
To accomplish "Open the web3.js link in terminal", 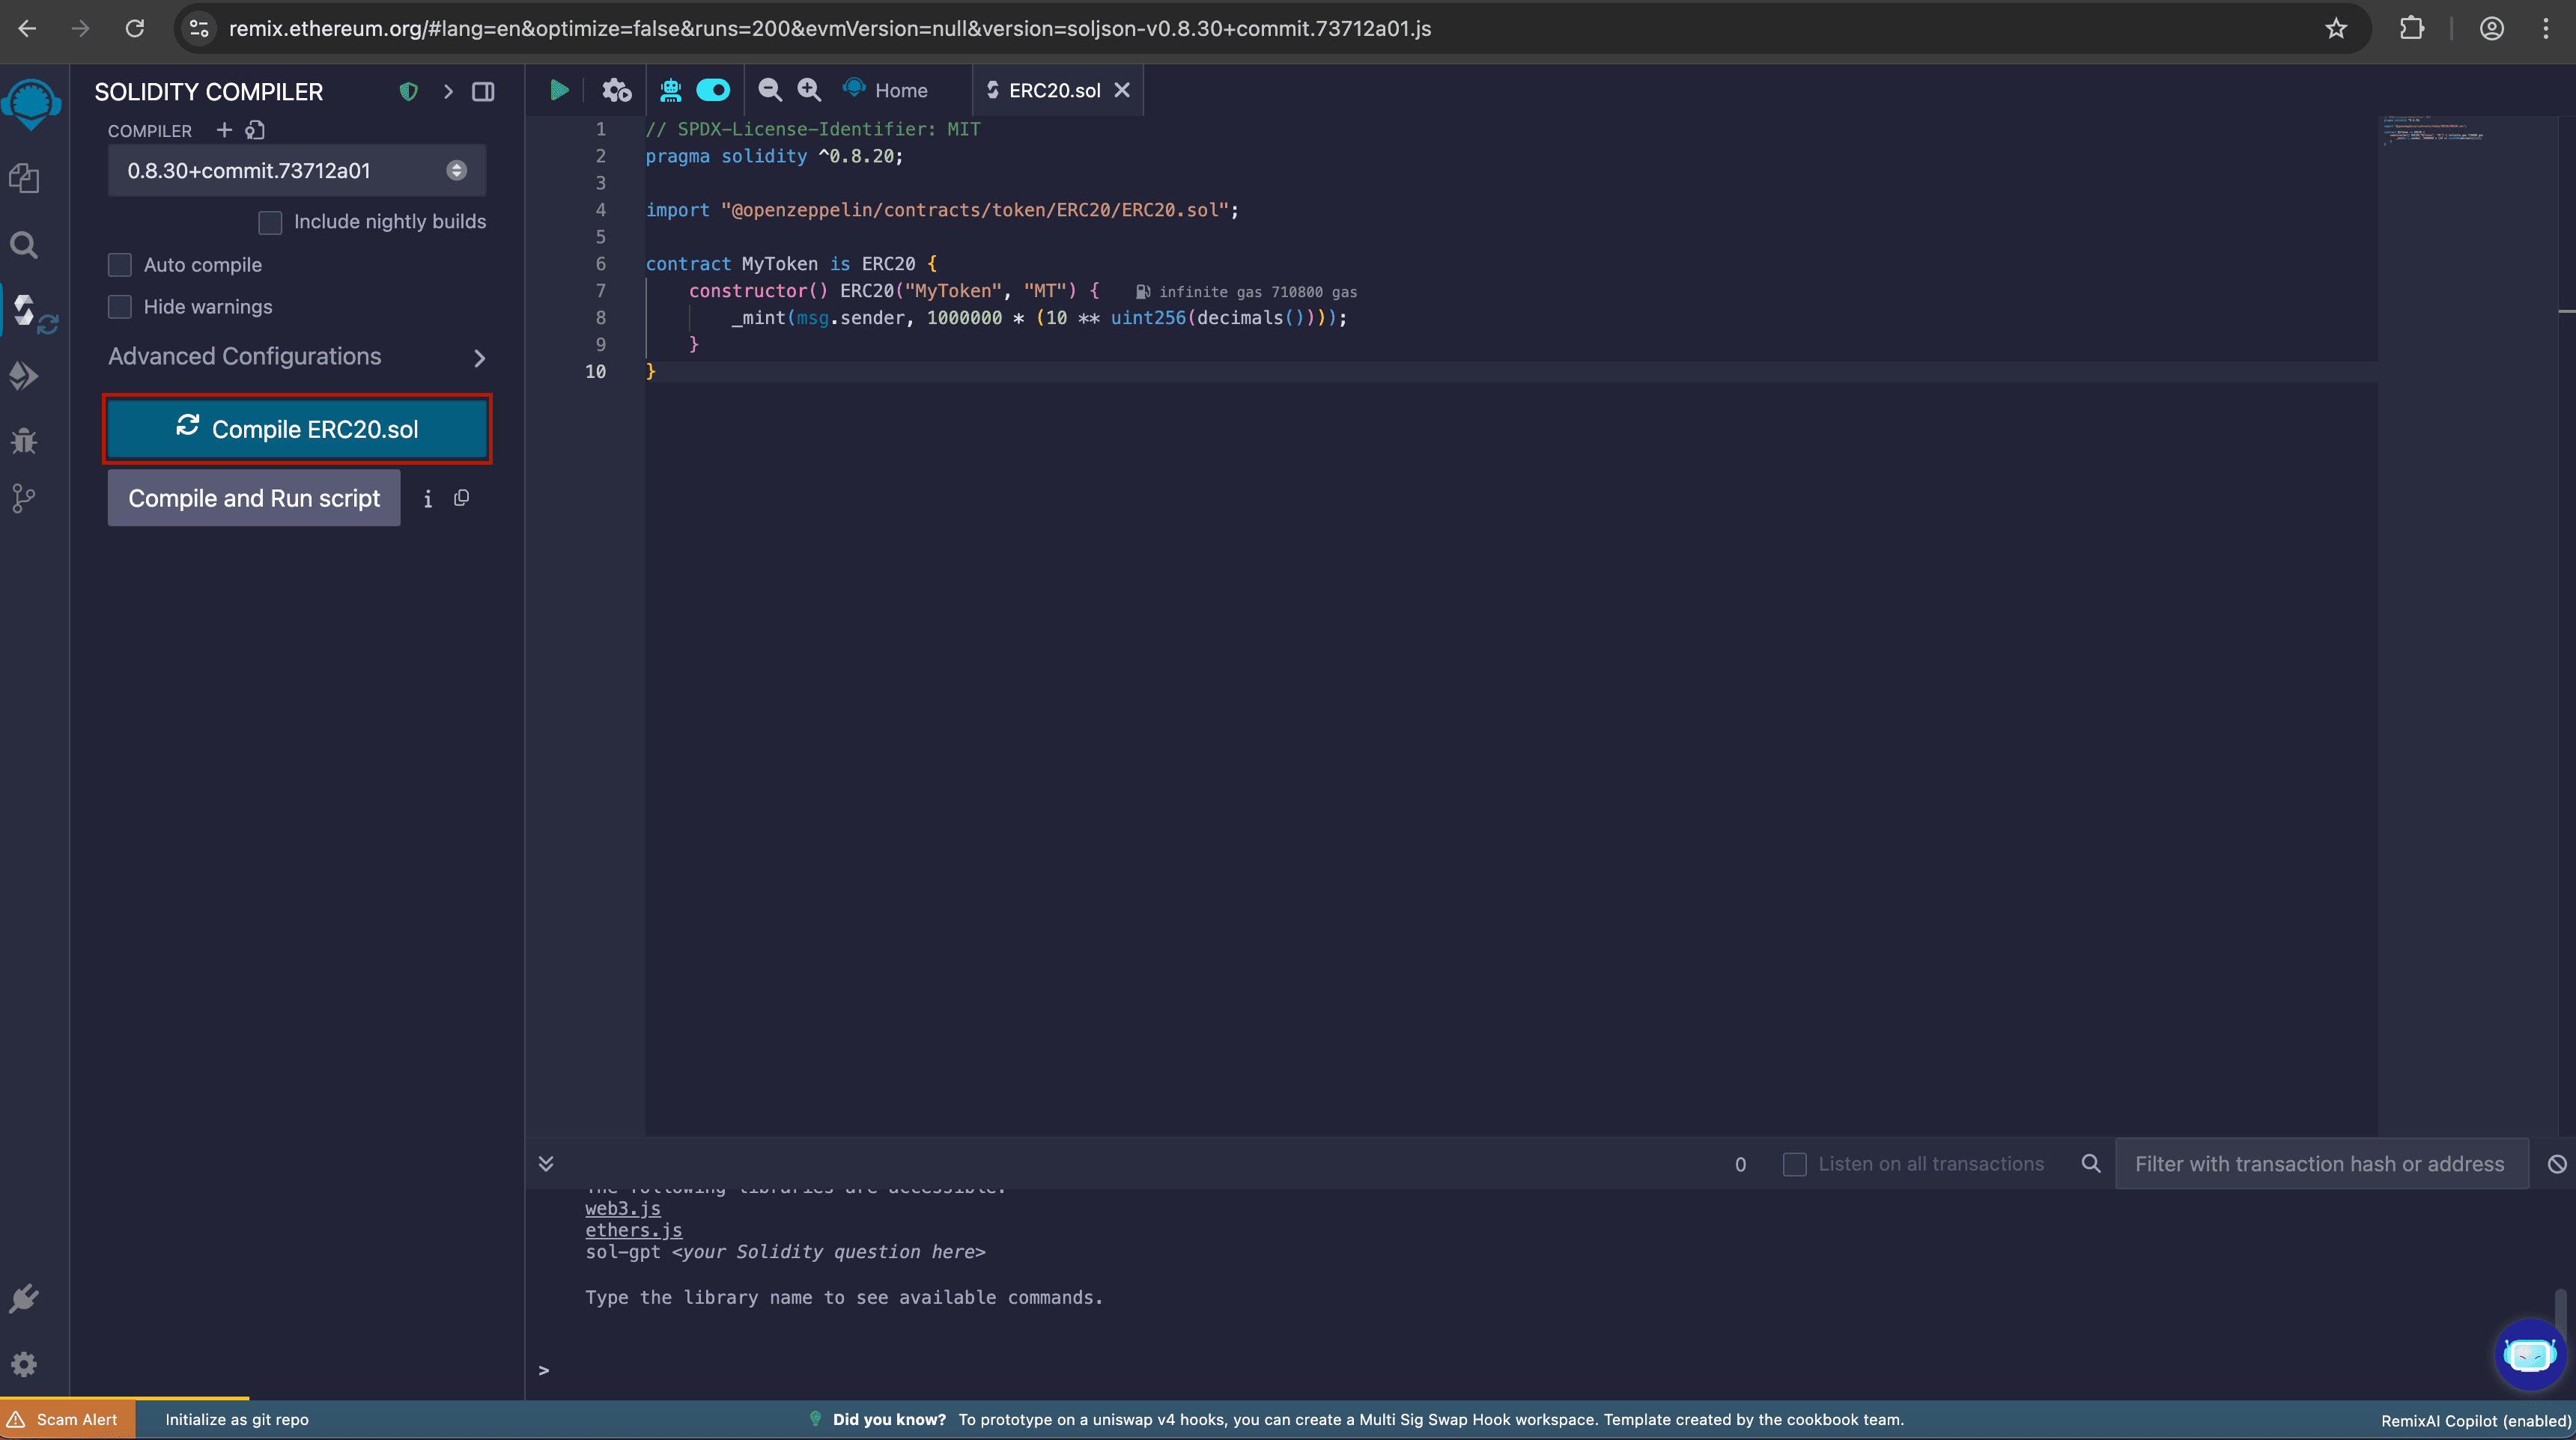I will pyautogui.click(x=623, y=1208).
